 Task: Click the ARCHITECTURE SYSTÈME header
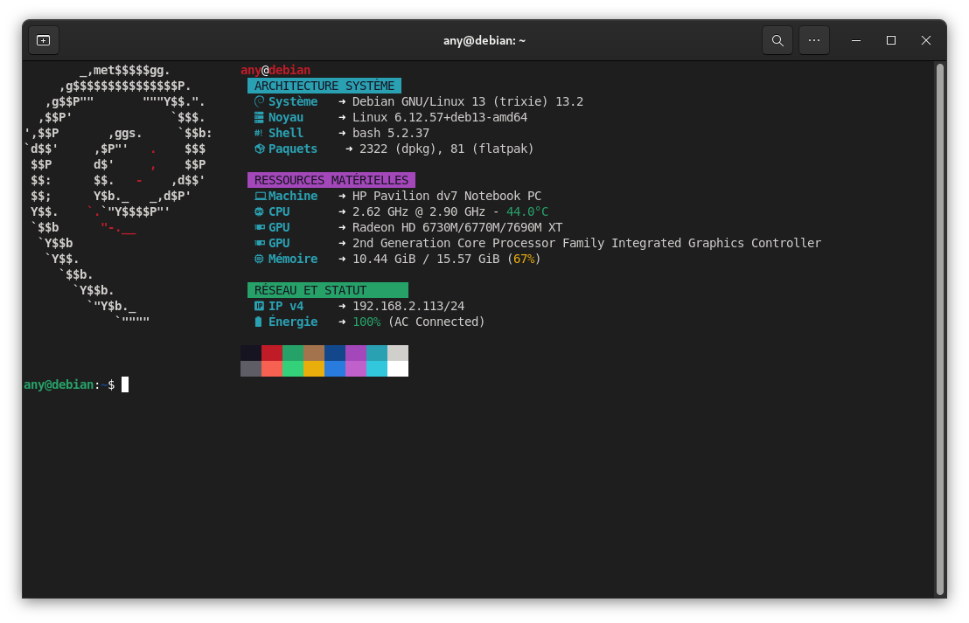tap(324, 86)
